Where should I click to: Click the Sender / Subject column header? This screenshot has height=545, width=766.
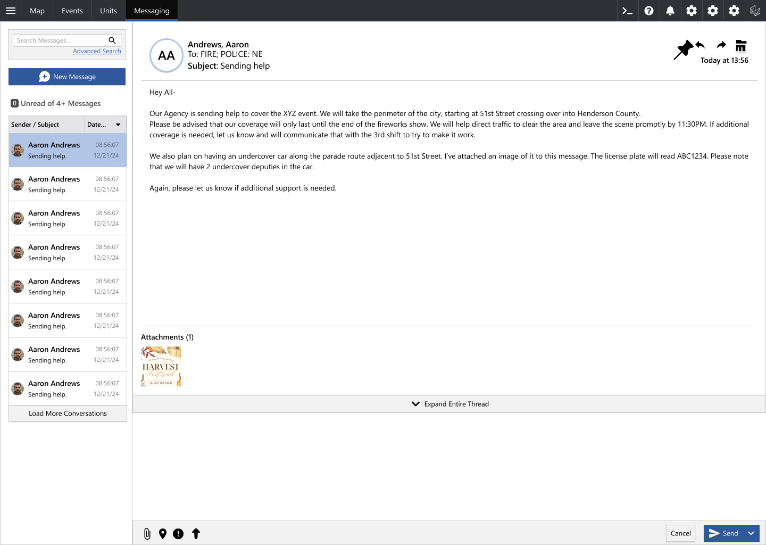pyautogui.click(x=47, y=125)
